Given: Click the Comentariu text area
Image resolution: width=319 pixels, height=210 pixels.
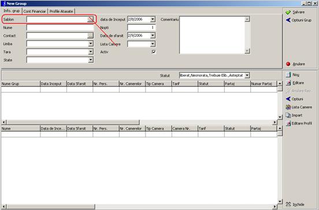Looking at the screenshot, I should click(212, 35).
